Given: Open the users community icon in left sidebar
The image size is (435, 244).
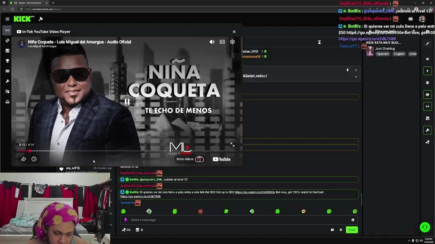Looking at the screenshot, I should (x=7, y=91).
